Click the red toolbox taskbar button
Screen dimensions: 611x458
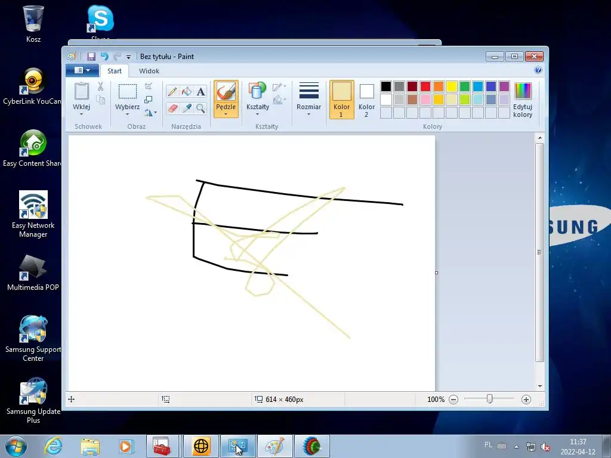pos(162,446)
